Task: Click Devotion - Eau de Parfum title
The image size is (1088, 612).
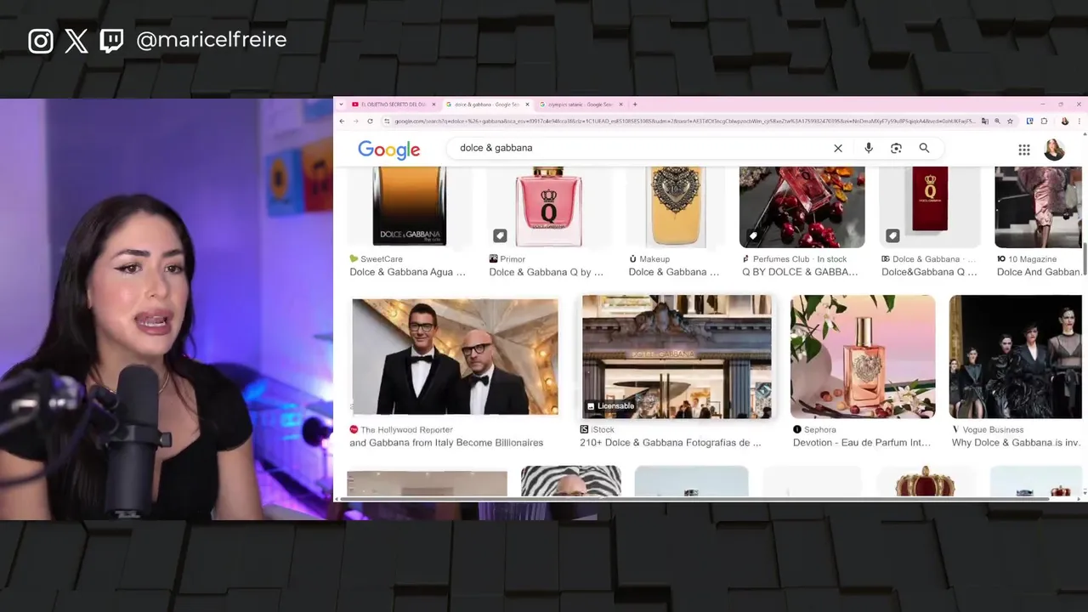Action: [862, 443]
